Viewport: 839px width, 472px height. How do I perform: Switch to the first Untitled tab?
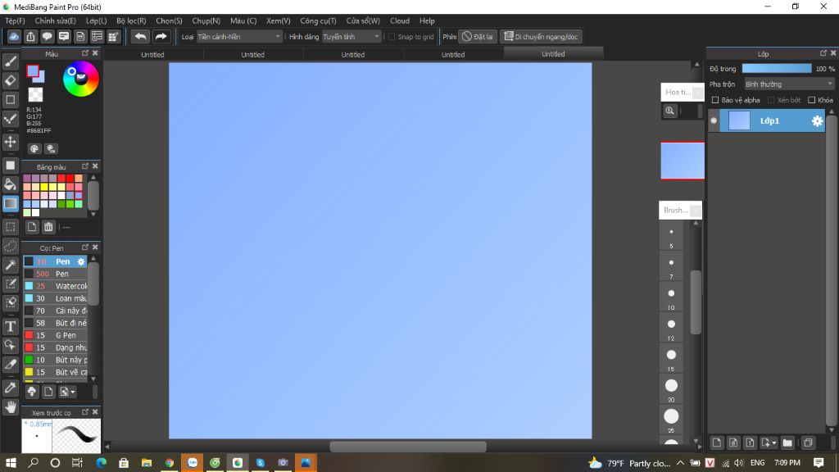(152, 55)
